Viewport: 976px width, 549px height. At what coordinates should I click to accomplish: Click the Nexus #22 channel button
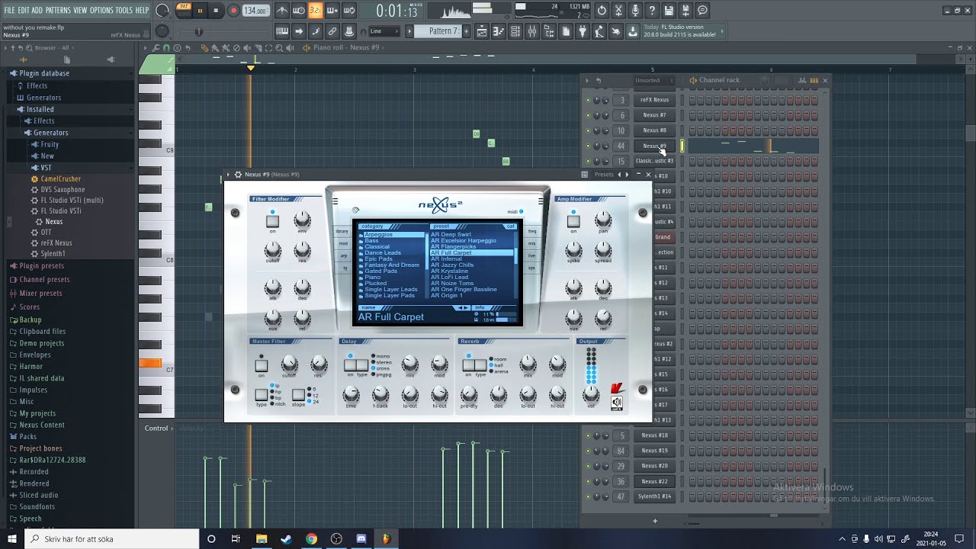pyautogui.click(x=654, y=481)
